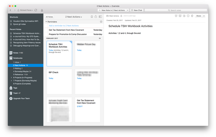The height and width of the screenshot is (137, 216).
Task: Open Richard Flores account dropdown
Action: tap(25, 10)
